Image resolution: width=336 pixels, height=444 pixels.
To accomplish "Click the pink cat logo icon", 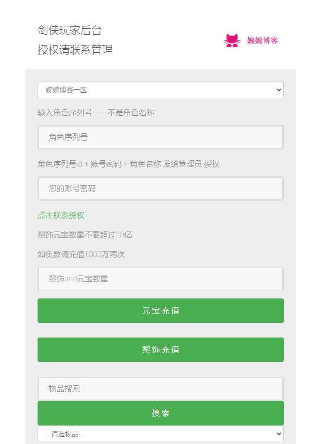I will (232, 40).
